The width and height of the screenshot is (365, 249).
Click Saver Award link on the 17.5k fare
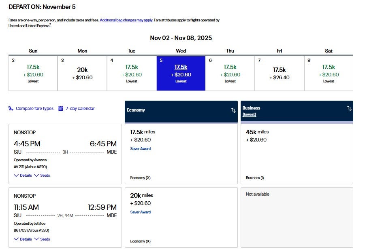pos(140,149)
